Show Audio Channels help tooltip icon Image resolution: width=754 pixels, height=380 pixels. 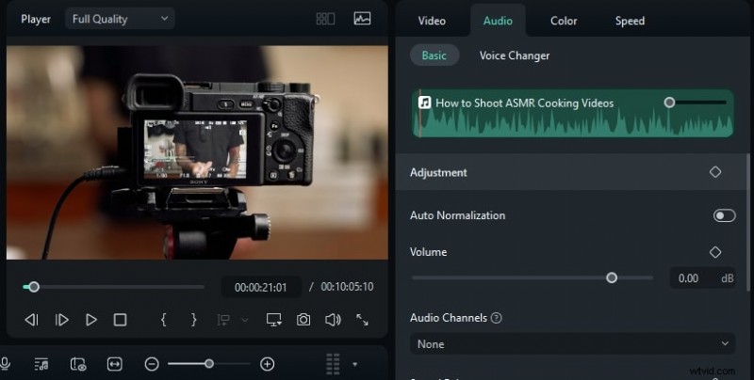click(497, 318)
